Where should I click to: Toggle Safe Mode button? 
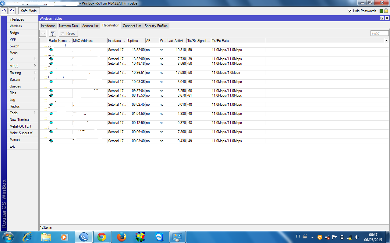(x=29, y=11)
